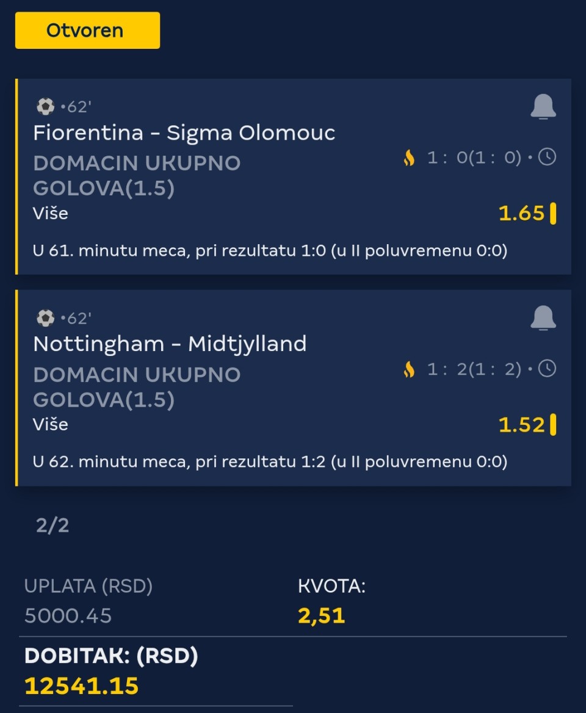The image size is (586, 713).
Task: Open Fiorentina - Sigma Olomouc match title
Action: pyautogui.click(x=184, y=133)
